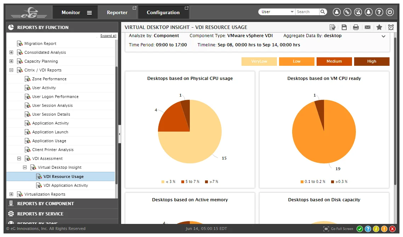Image resolution: width=403 pixels, height=237 pixels.
Task: Click the eG Innovations logo
Action: coord(29,12)
